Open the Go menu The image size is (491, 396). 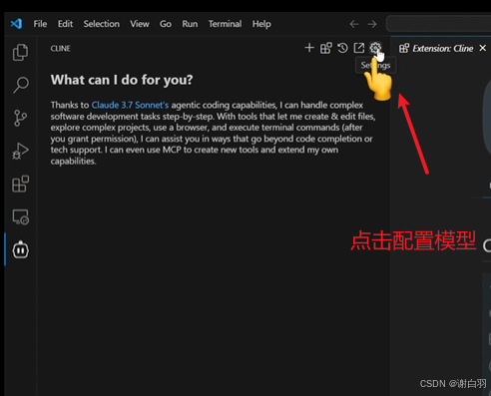(x=166, y=24)
